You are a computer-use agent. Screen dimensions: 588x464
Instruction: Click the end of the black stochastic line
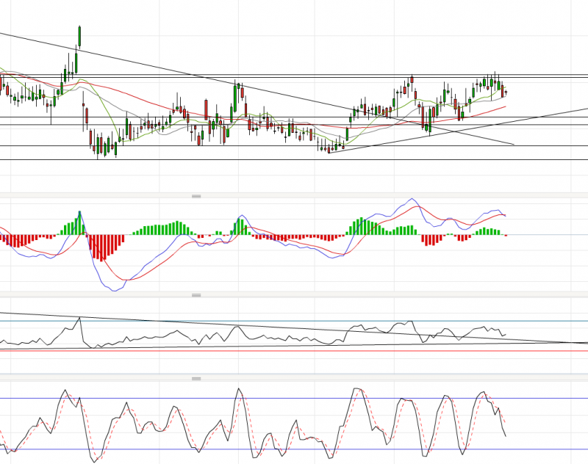(506, 436)
